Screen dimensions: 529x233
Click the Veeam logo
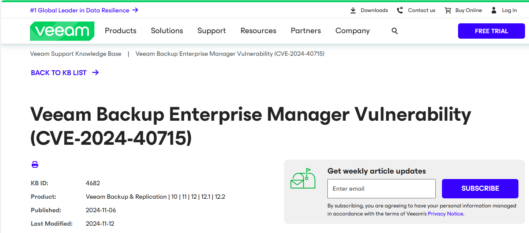[62, 31]
